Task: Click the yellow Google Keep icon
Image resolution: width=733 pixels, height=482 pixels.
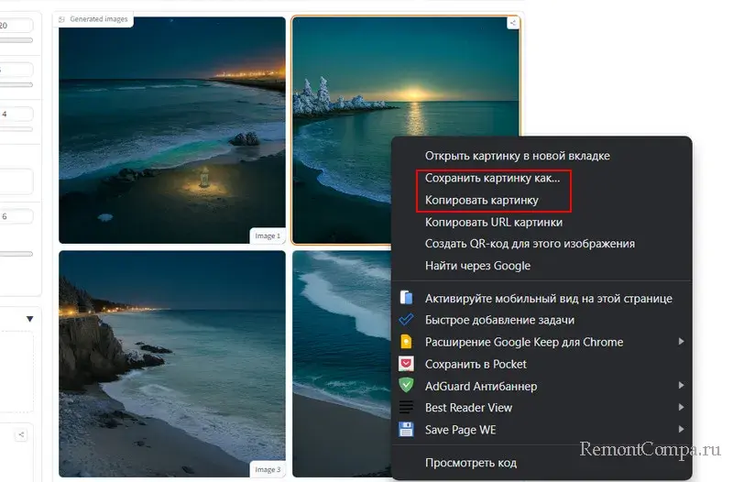Action: click(406, 342)
